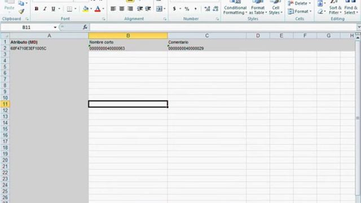The image size is (361, 203).
Task: Select column D header
Action: tap(258, 36)
